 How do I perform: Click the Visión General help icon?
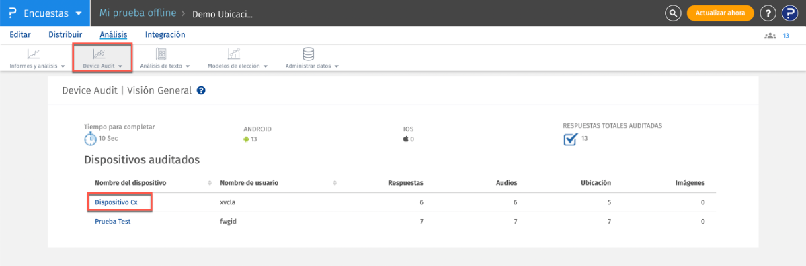pyautogui.click(x=202, y=90)
